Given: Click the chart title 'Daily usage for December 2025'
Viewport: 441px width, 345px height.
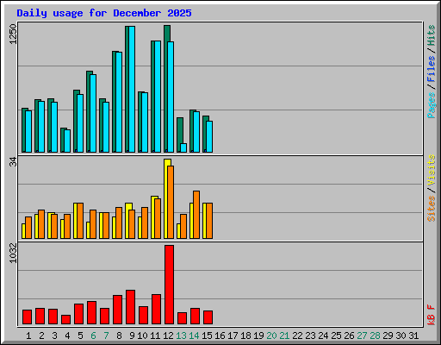Looking at the screenshot, I should tap(104, 13).
